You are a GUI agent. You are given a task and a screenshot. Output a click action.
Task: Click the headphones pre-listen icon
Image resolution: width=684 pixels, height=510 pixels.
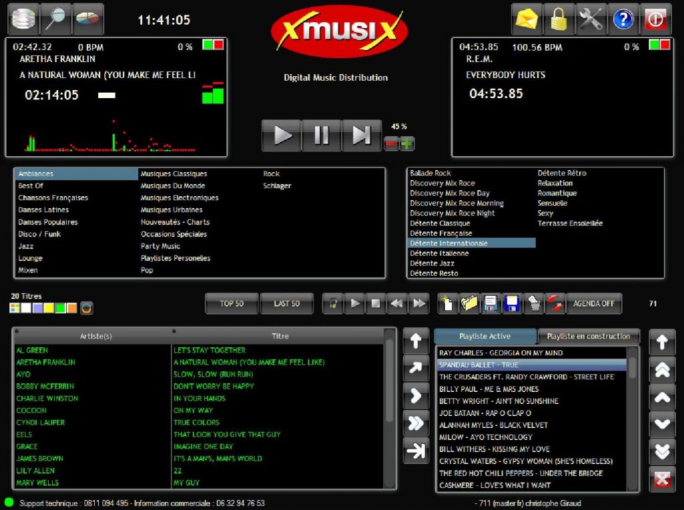coord(333,303)
